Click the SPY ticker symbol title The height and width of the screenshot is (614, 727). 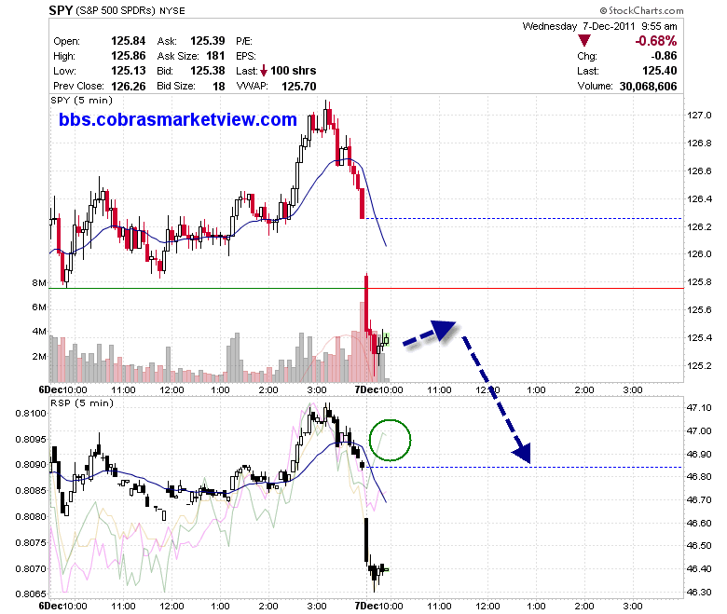[x=61, y=10]
